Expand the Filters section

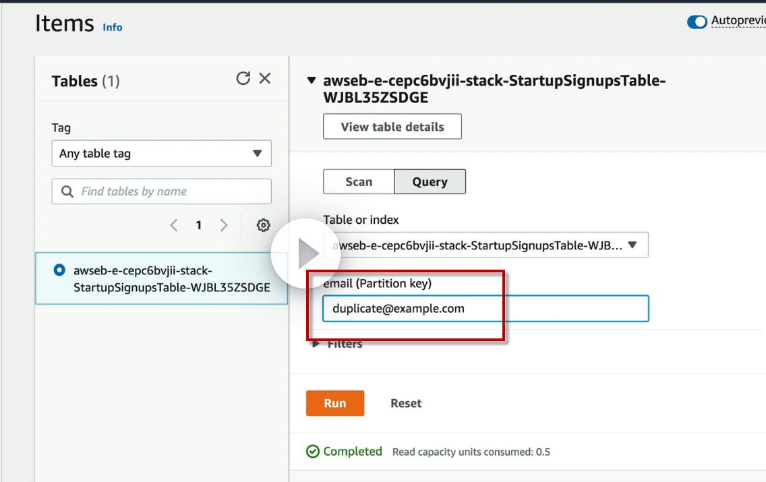(316, 344)
